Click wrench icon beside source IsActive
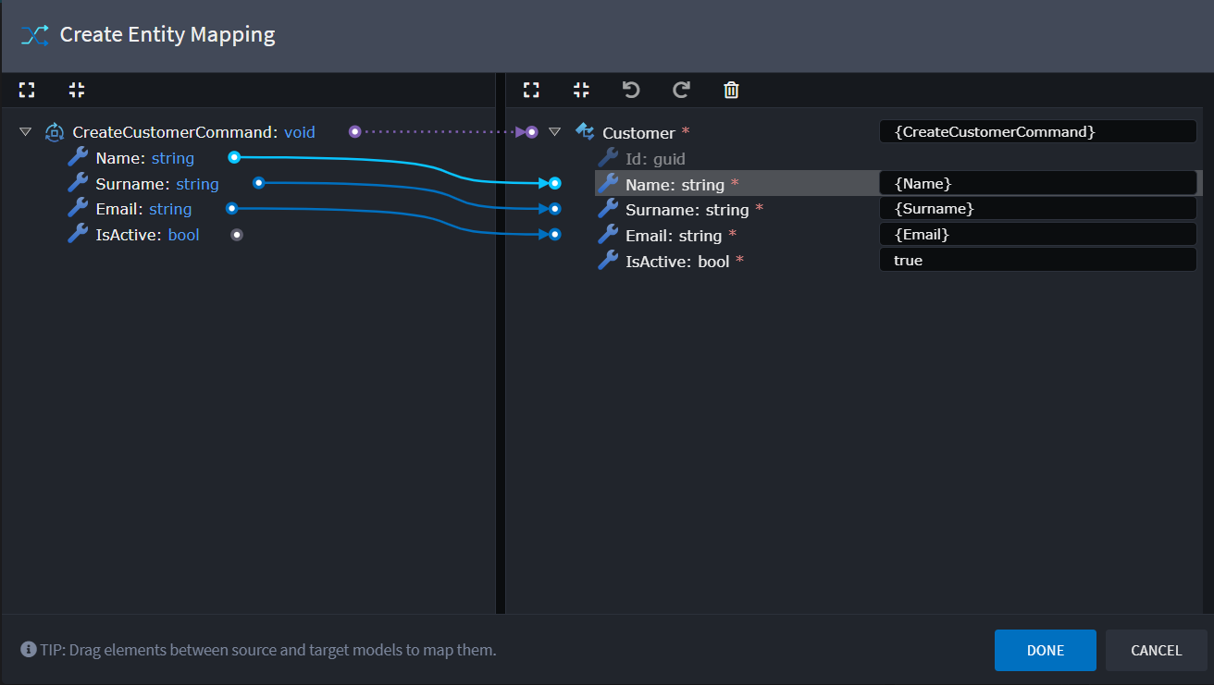 78,234
